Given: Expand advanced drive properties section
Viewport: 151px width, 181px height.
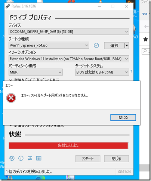Looking at the screenshot, I should pyautogui.click(x=34, y=80).
